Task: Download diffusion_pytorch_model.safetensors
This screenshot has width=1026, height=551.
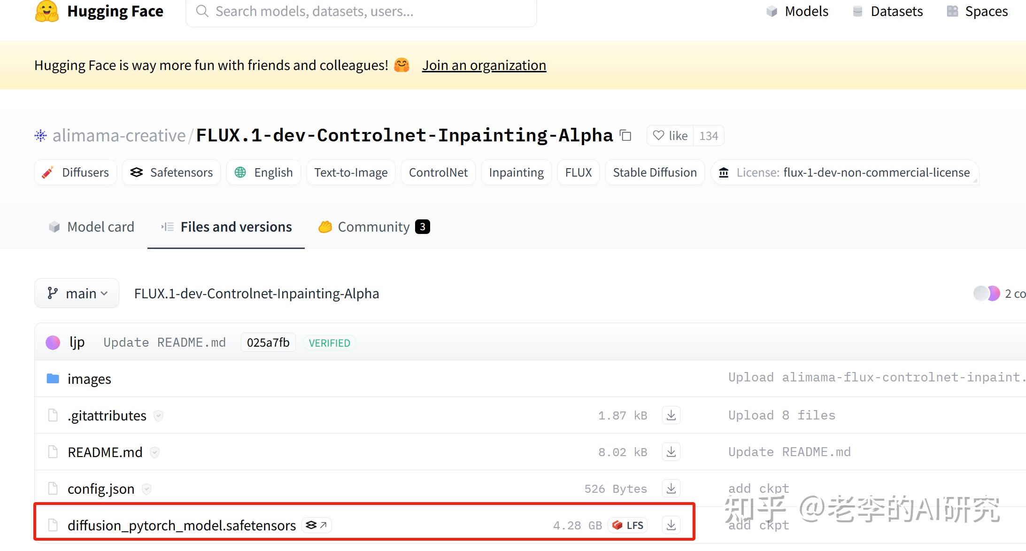Action: click(671, 525)
